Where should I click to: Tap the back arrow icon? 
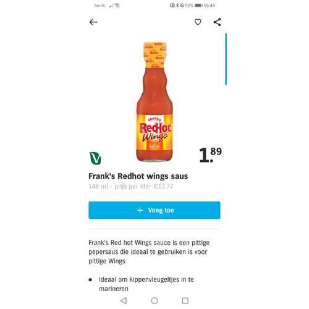tap(93, 22)
